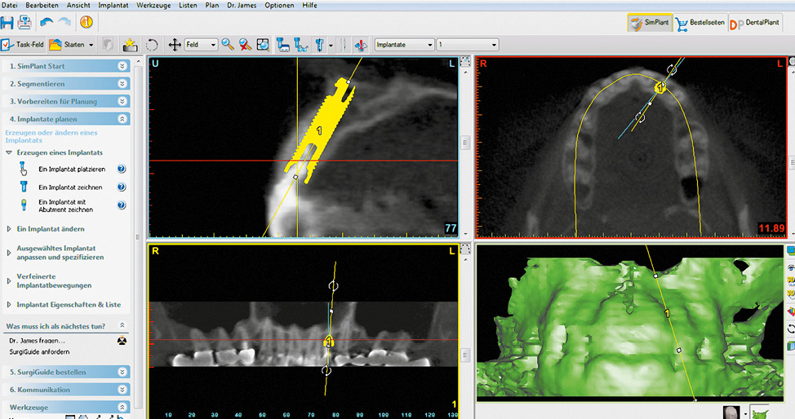
Task: Toggle the Task-Feld checkbox
Action: 7,45
